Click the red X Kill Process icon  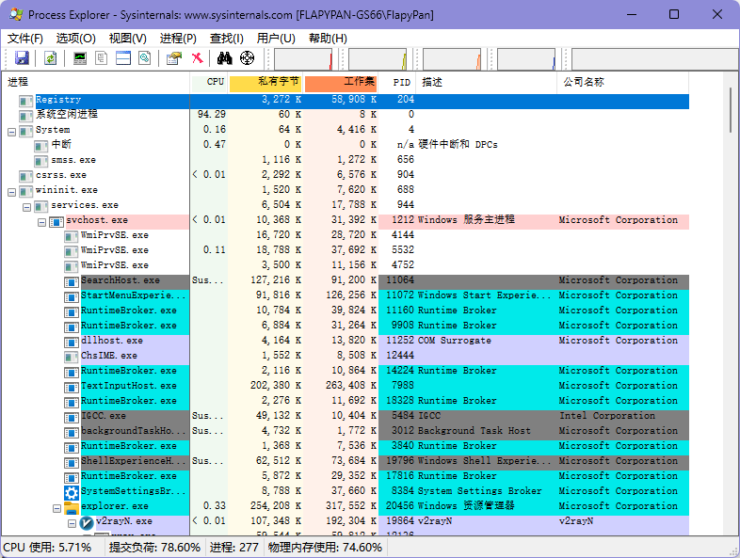coord(197,58)
